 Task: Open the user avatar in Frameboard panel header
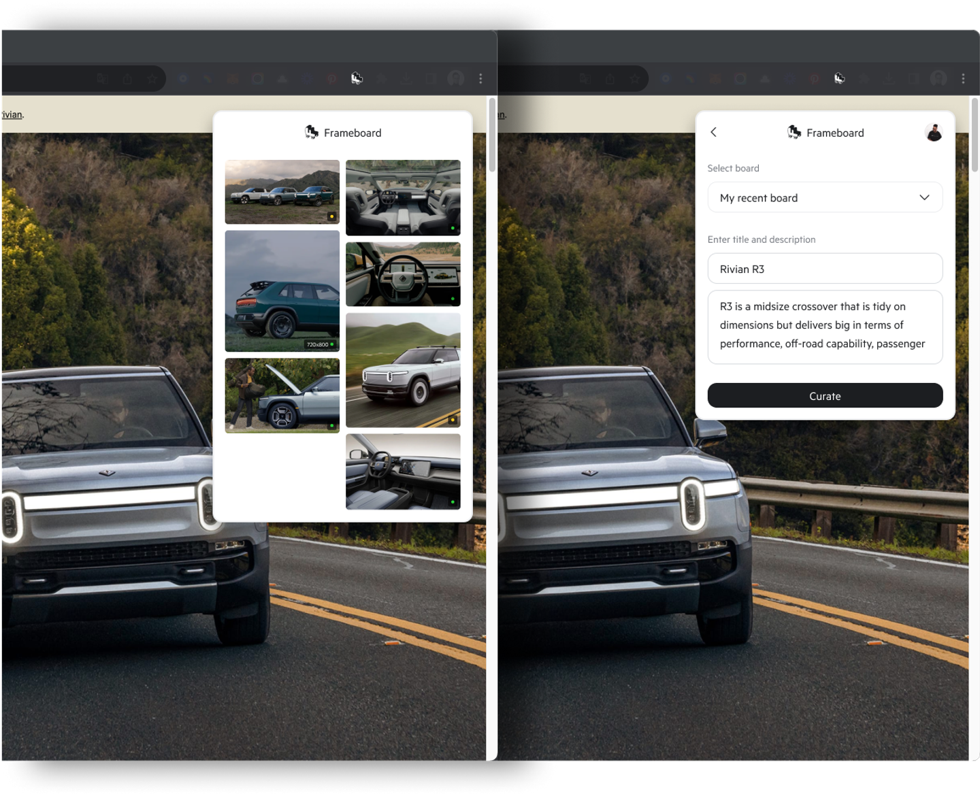pos(934,133)
